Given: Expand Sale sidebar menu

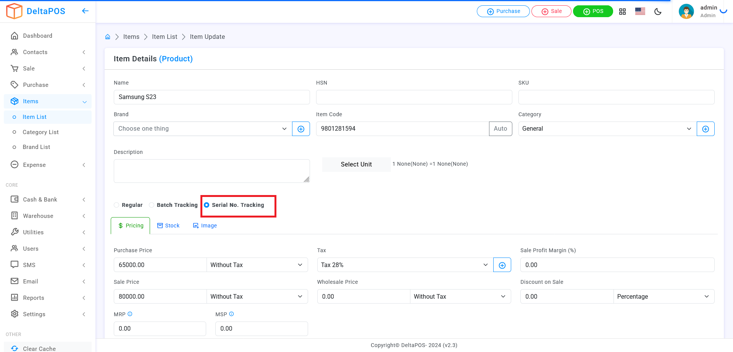Looking at the screenshot, I should [48, 69].
